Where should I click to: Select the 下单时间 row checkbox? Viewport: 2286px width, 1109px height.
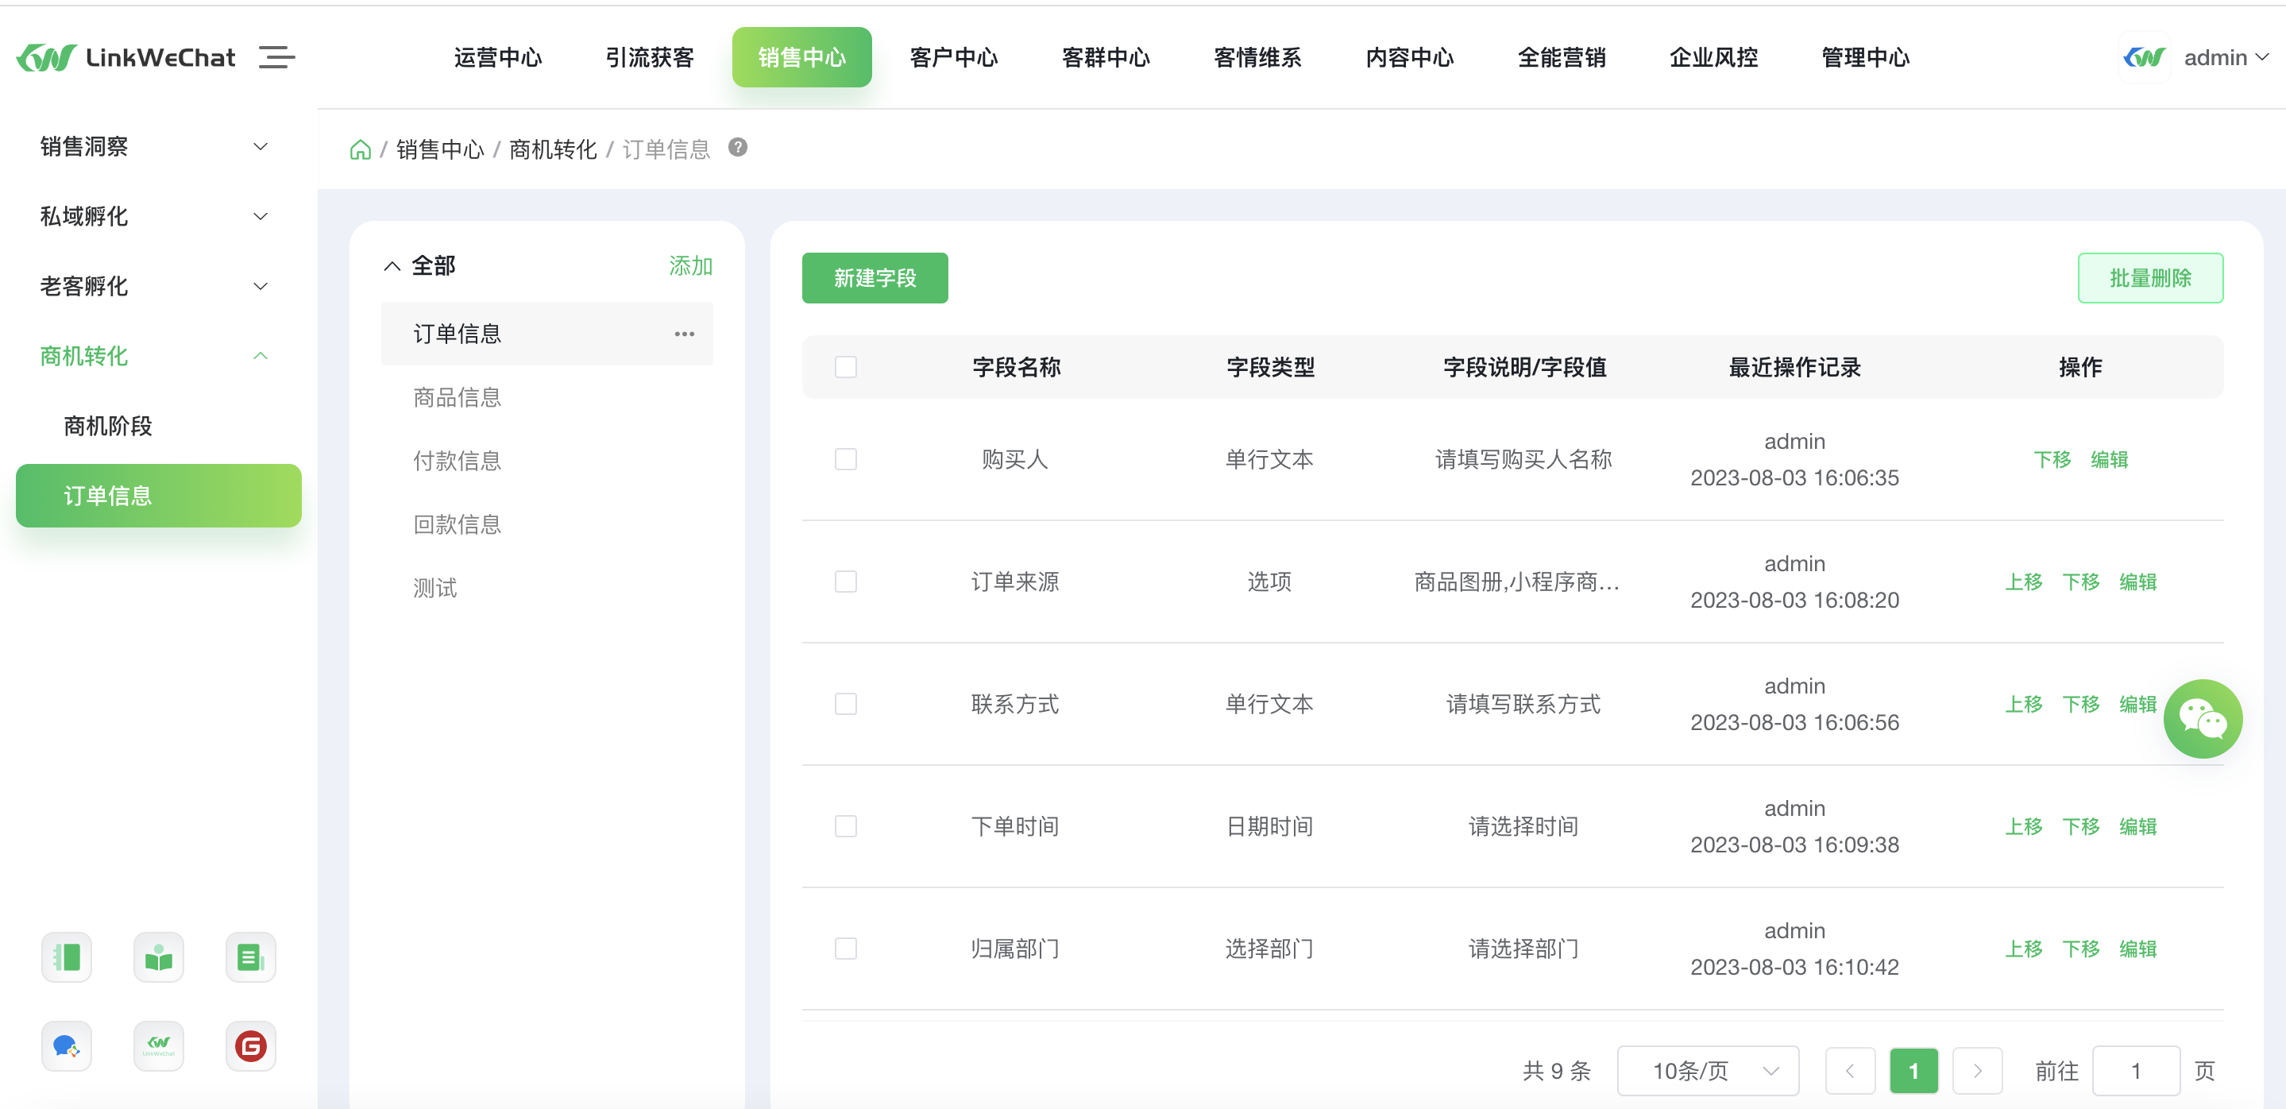846,826
